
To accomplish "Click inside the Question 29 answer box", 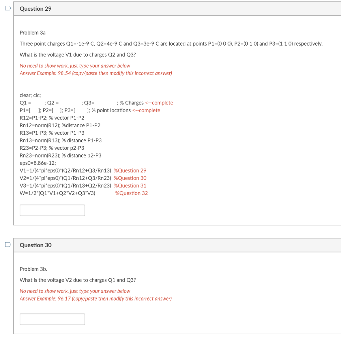I will [52, 210].
